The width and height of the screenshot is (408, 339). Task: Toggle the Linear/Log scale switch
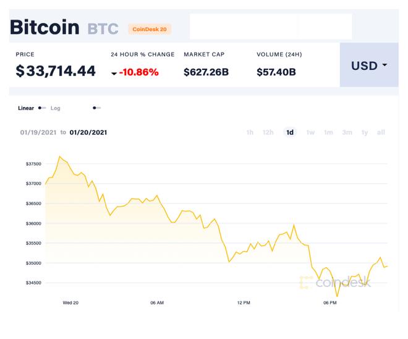coord(42,108)
